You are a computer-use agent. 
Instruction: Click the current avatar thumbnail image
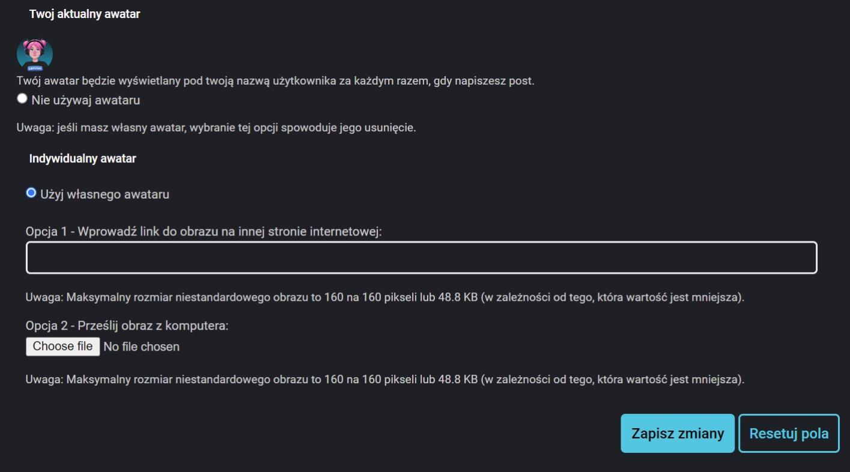[34, 54]
